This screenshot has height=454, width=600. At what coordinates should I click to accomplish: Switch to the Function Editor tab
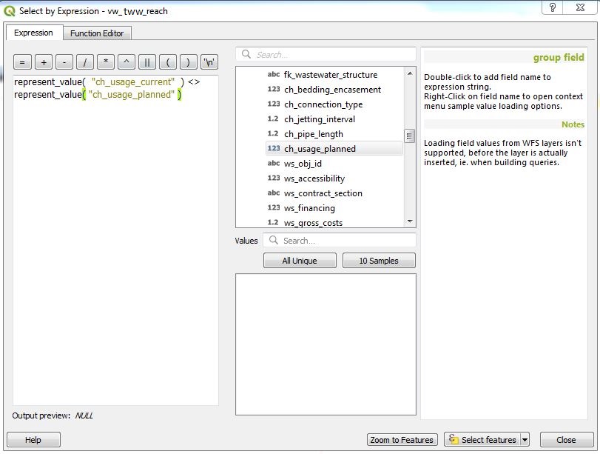tap(97, 33)
